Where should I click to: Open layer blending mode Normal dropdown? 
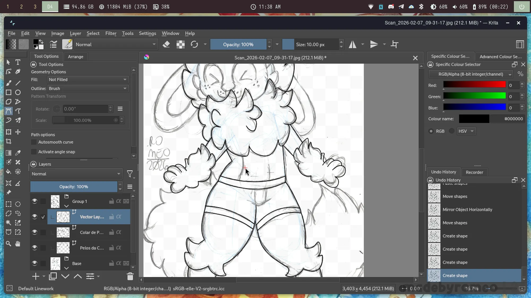76,174
